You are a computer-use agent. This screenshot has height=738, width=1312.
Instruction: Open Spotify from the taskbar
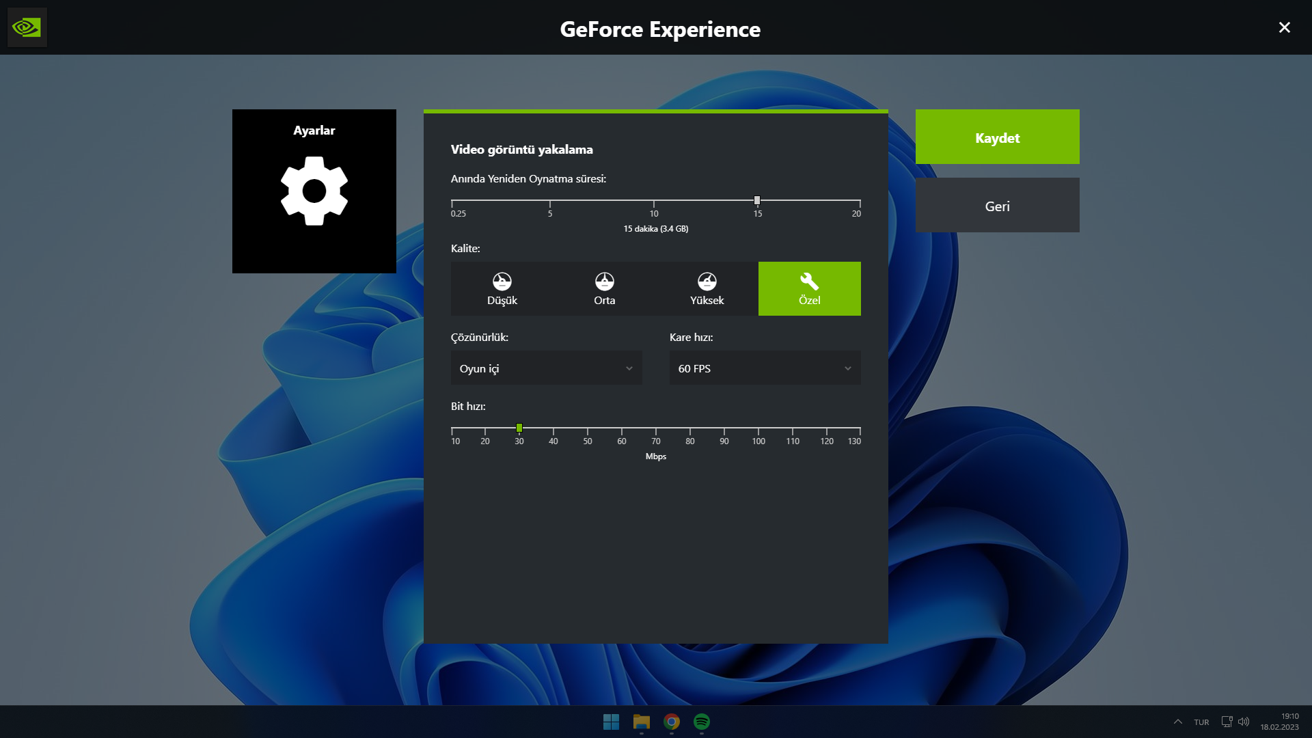[701, 722]
